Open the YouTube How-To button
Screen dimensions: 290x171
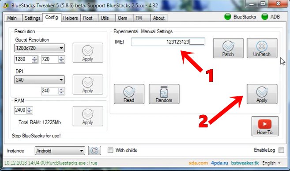coord(265,126)
